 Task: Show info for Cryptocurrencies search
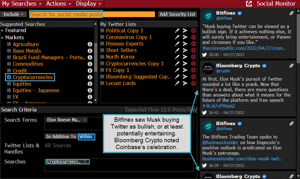coord(90,77)
